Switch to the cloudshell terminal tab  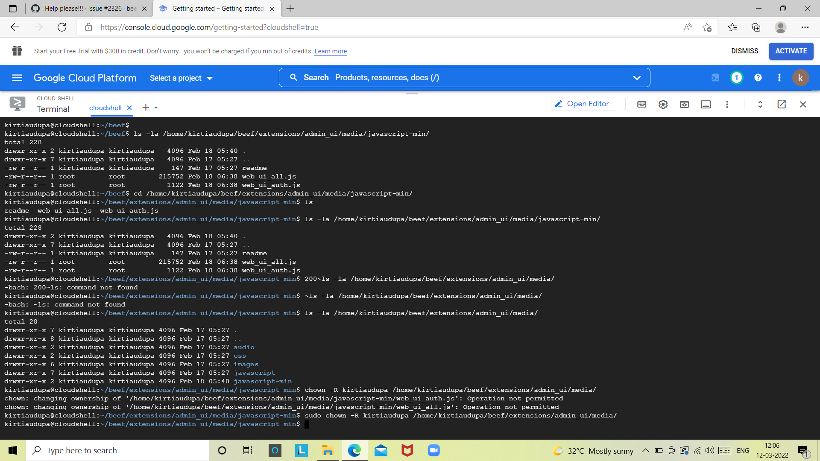(x=105, y=108)
